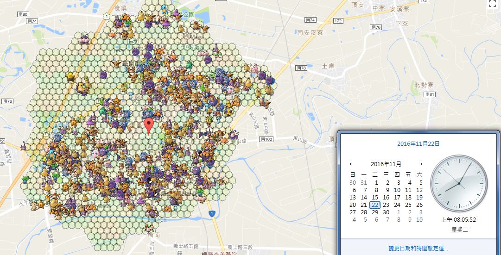Pick date 26 in the calendar
This screenshot has width=501, height=255.
(x=419, y=205)
